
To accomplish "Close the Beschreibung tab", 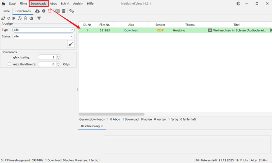I will [x=102, y=126].
